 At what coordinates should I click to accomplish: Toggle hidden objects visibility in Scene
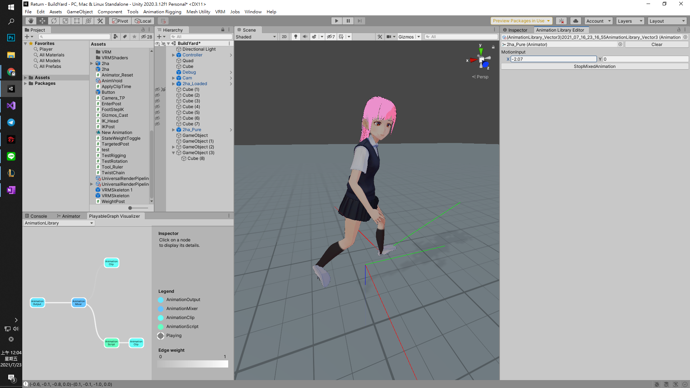tap(331, 37)
